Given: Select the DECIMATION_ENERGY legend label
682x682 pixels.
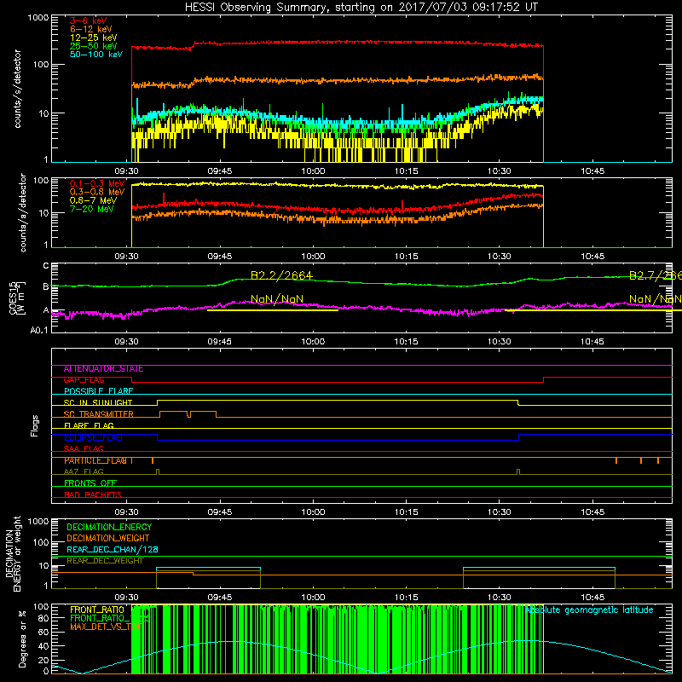Looking at the screenshot, I should point(109,527).
